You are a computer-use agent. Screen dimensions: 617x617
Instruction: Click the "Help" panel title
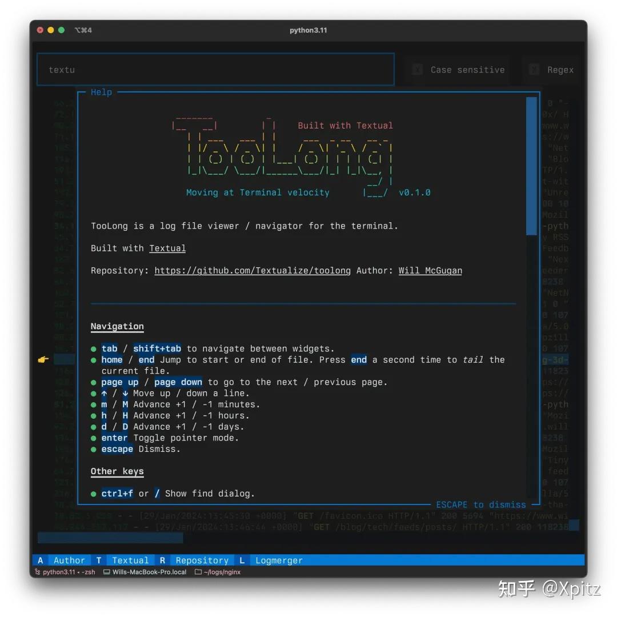101,92
